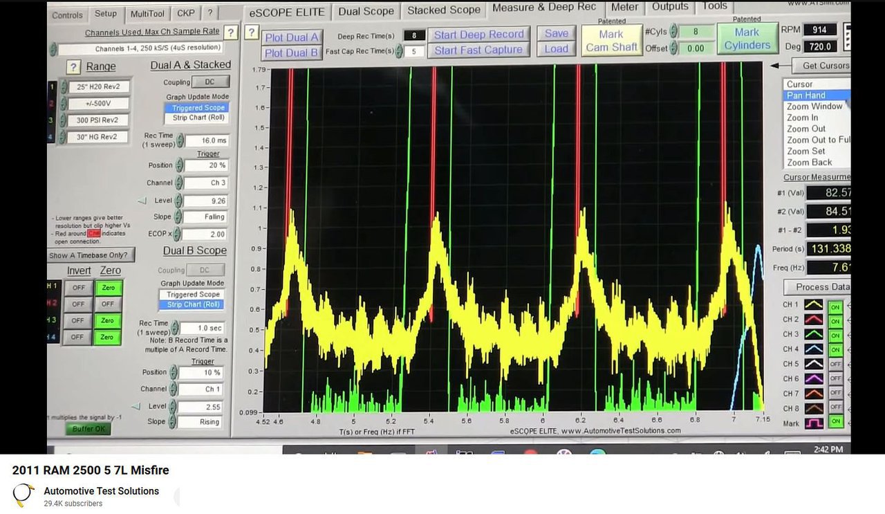Select Triggered Scope in Dual A update mode
The width and height of the screenshot is (885, 514).
tap(196, 107)
